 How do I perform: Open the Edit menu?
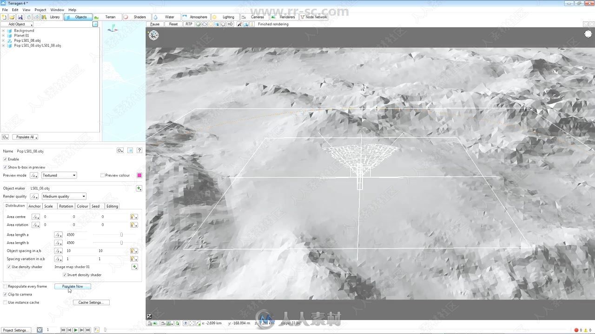pos(15,10)
